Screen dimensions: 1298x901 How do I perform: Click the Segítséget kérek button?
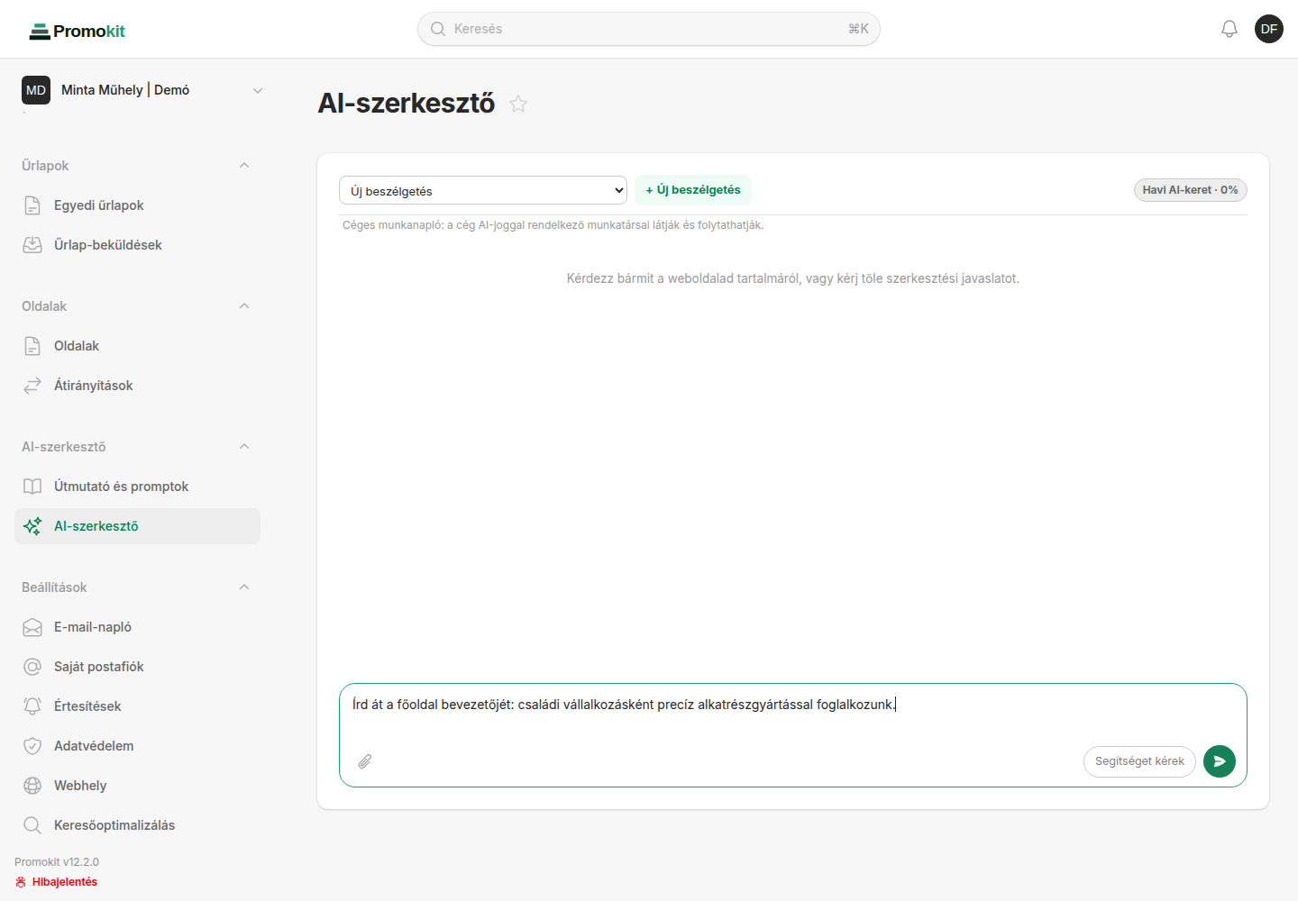click(1139, 761)
